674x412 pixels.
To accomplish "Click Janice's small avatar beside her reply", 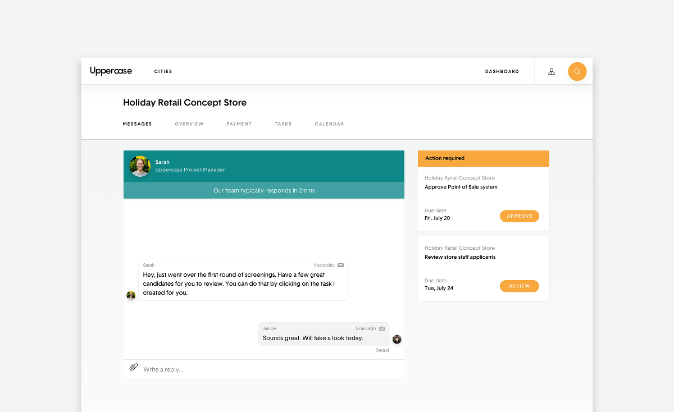I will point(397,339).
